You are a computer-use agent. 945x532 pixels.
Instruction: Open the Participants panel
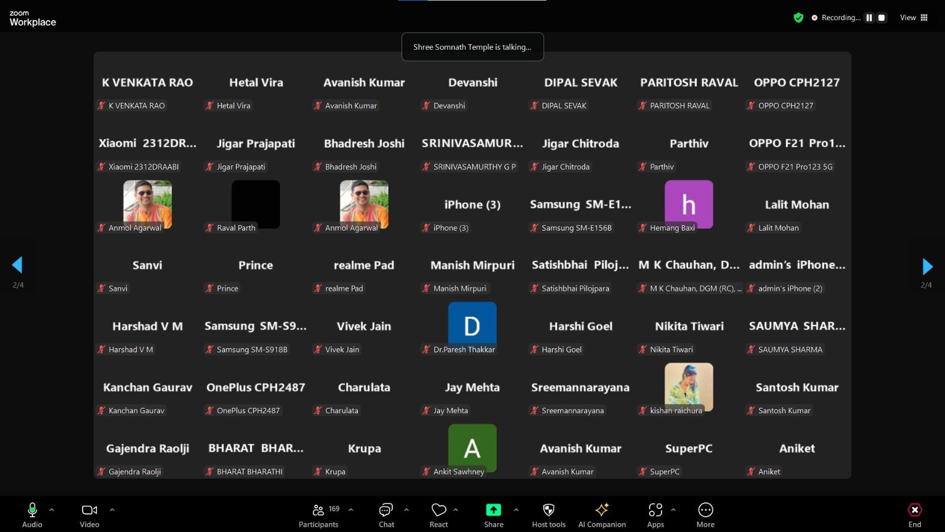tap(318, 514)
